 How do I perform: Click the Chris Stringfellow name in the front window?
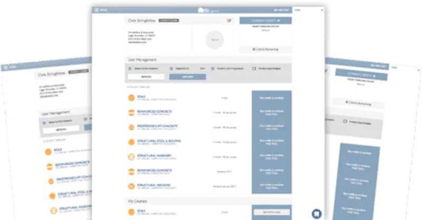[x=142, y=21]
